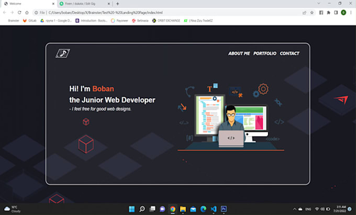The image size is (356, 215).
Task: Open the Brainster bookmark
Action: 14,20
